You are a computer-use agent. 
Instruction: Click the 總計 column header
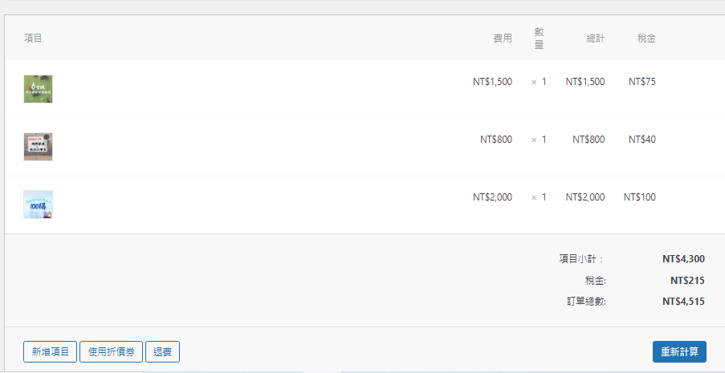click(x=596, y=39)
